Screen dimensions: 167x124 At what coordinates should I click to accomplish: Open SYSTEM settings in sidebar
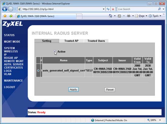click(x=9, y=48)
